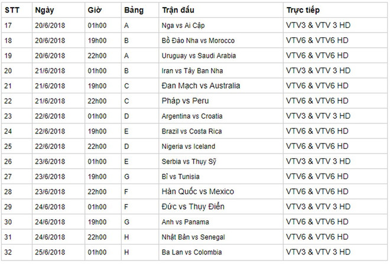Click the Uruguay vs Saudi Arabia cell
Screen dimensions: 390x264
197,56
